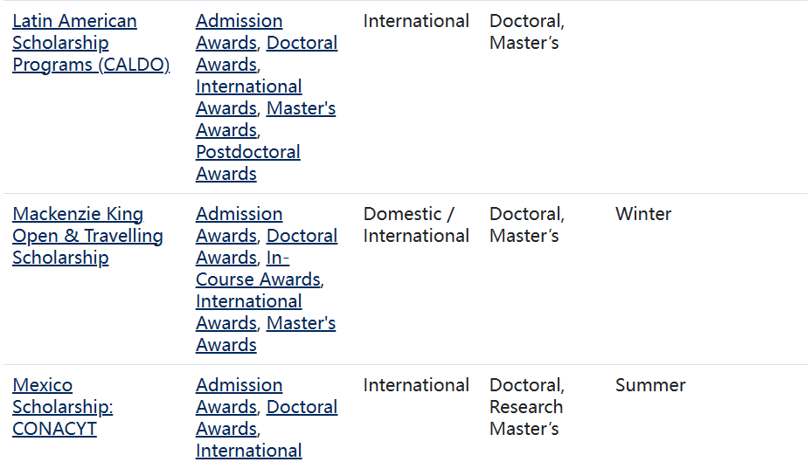Open the Postdoctoral Awards link
The width and height of the screenshot is (812, 462).
pyautogui.click(x=247, y=152)
